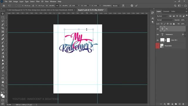
Task: Select the Zoom tool
Action: coord(3,85)
